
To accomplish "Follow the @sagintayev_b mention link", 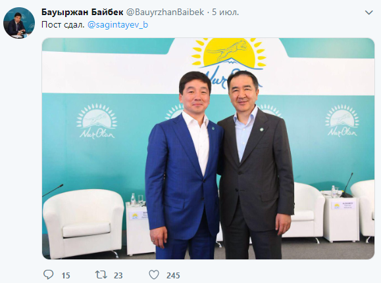I will [118, 25].
